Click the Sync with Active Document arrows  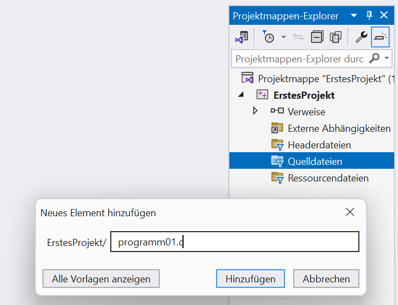(x=298, y=38)
